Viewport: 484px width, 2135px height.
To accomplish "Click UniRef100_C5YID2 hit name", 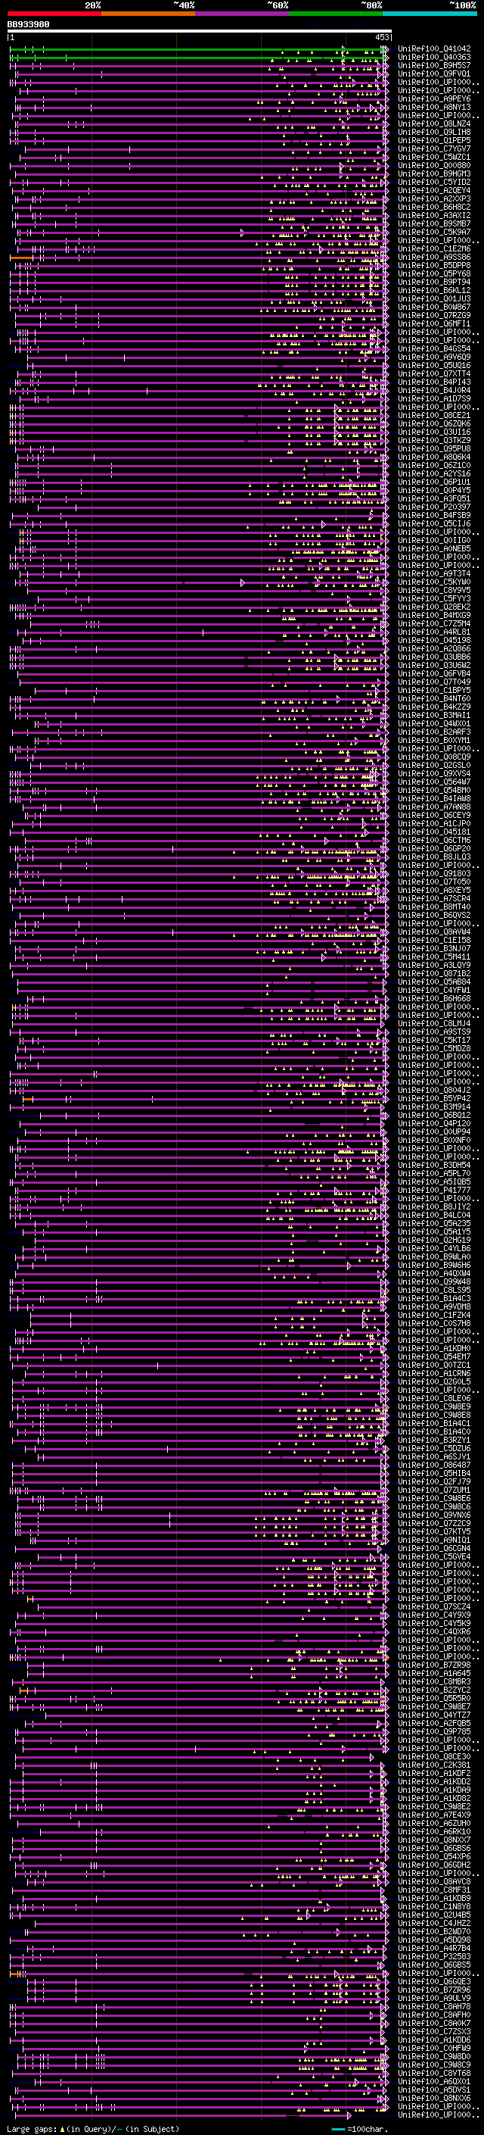I will tap(434, 183).
